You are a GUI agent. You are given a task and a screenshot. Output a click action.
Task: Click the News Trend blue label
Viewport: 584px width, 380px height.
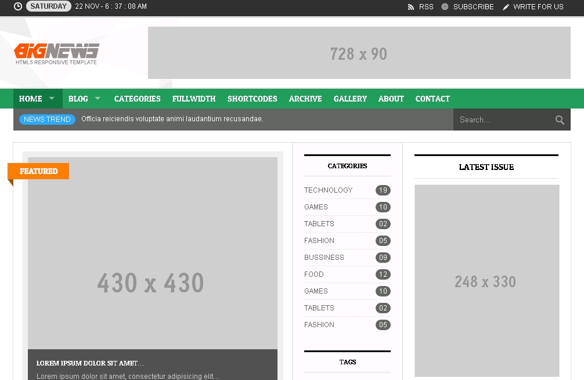pos(47,120)
